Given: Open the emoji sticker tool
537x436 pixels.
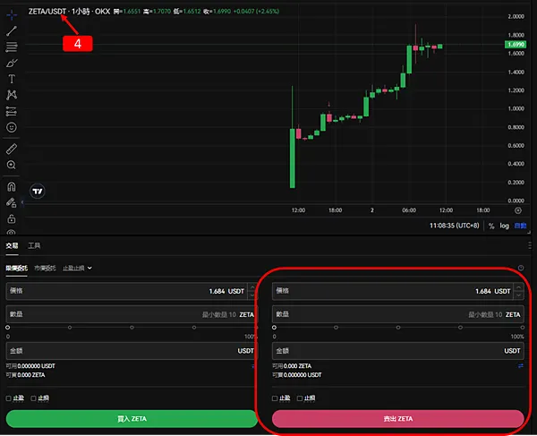Looking at the screenshot, I should coord(12,127).
